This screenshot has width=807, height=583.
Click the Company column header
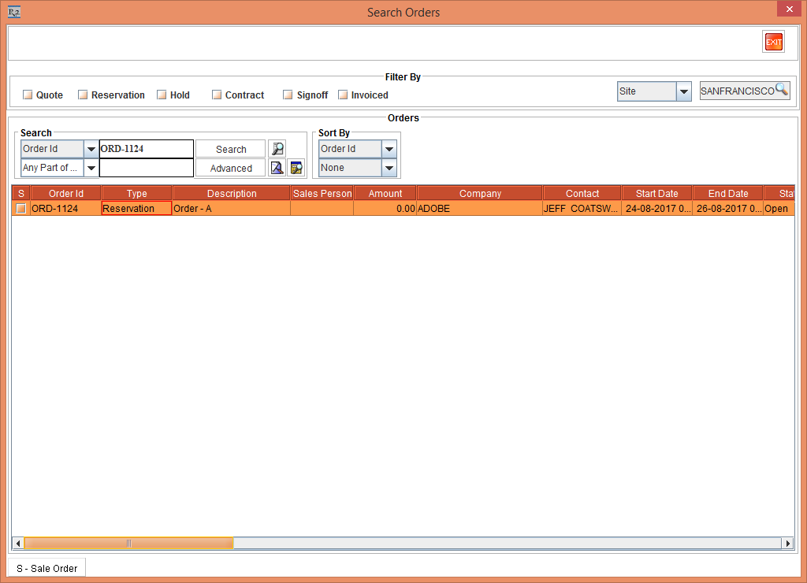point(480,194)
